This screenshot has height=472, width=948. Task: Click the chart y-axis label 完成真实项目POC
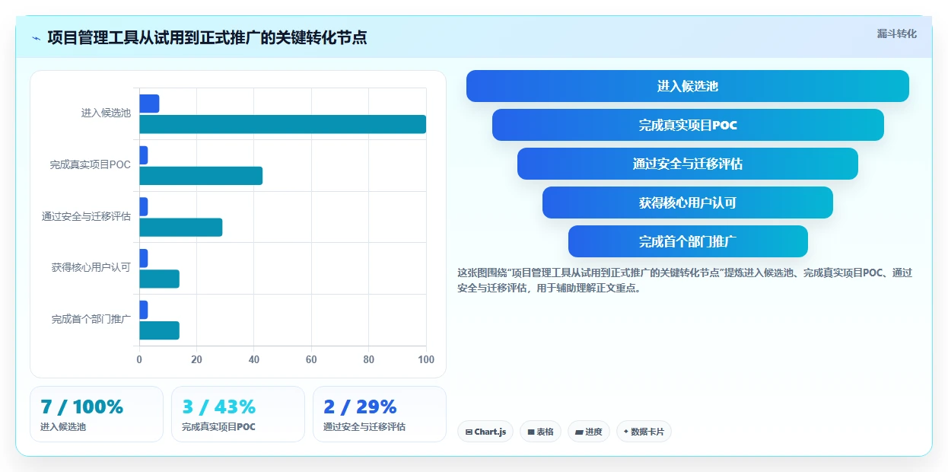click(91, 164)
